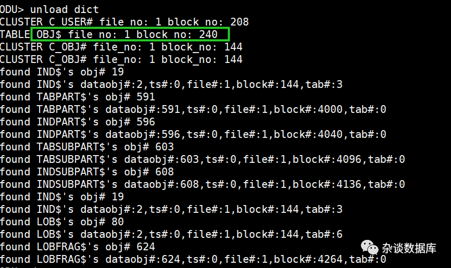Click the ODU> prompt at top
This screenshot has height=268, width=451.
click(12, 9)
